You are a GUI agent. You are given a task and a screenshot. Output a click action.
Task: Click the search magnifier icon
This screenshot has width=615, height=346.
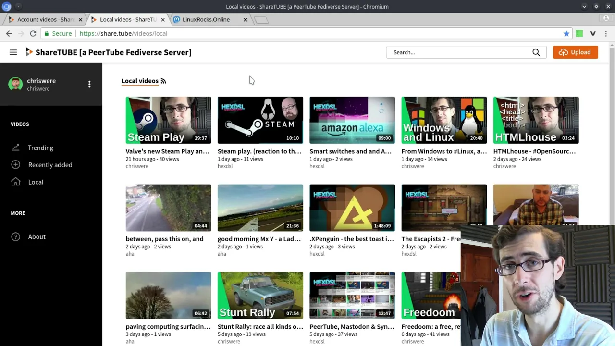coord(536,52)
